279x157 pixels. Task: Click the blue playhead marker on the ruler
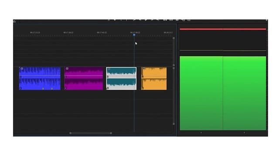(134, 35)
